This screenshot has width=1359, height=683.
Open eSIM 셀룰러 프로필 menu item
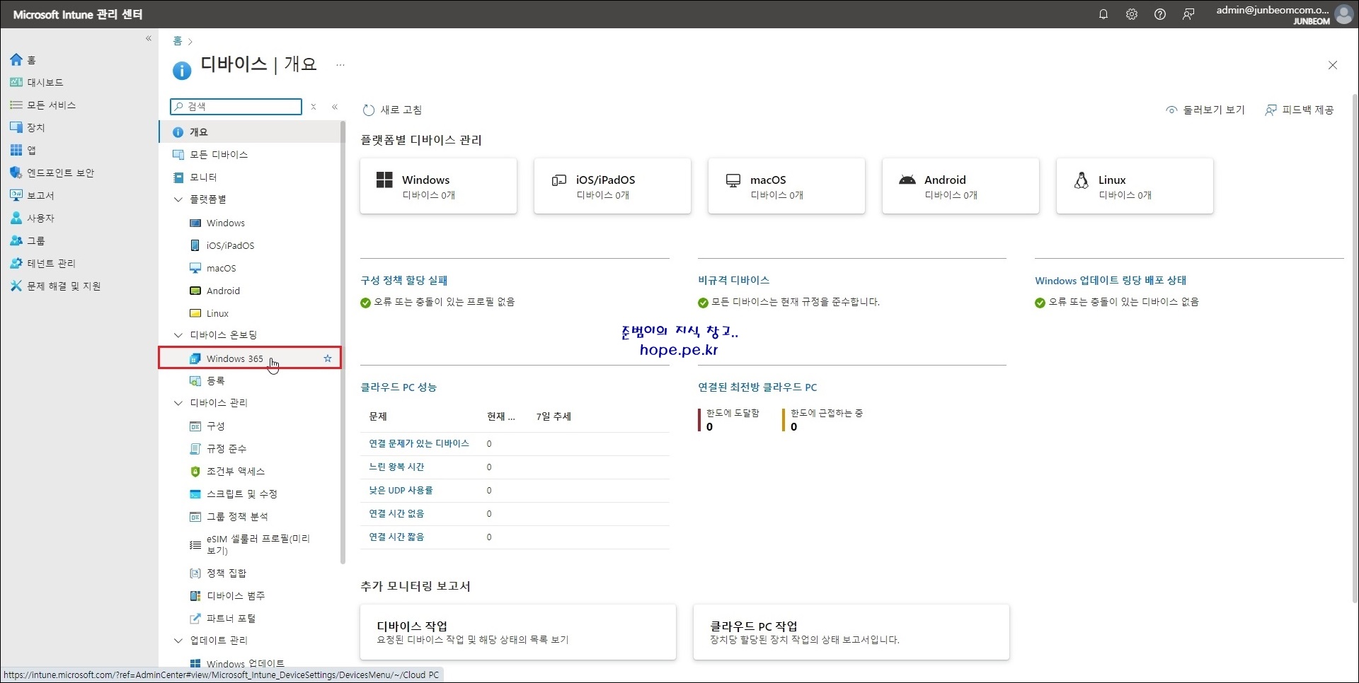tap(250, 544)
